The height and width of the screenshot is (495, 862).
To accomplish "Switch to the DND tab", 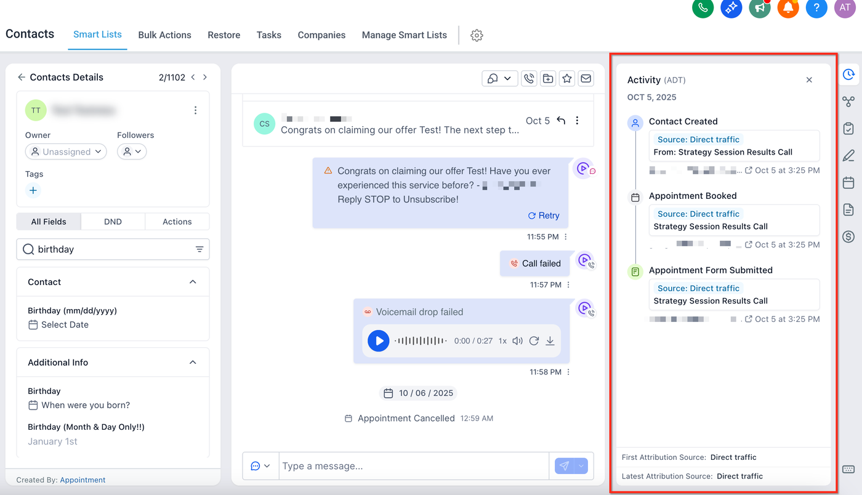I will [x=113, y=222].
